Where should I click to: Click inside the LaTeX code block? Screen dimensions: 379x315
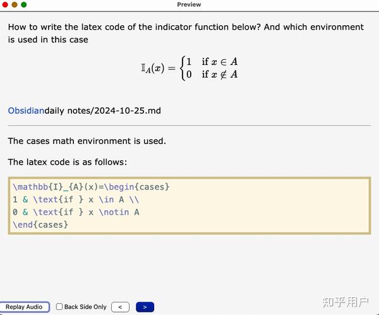[x=189, y=206]
